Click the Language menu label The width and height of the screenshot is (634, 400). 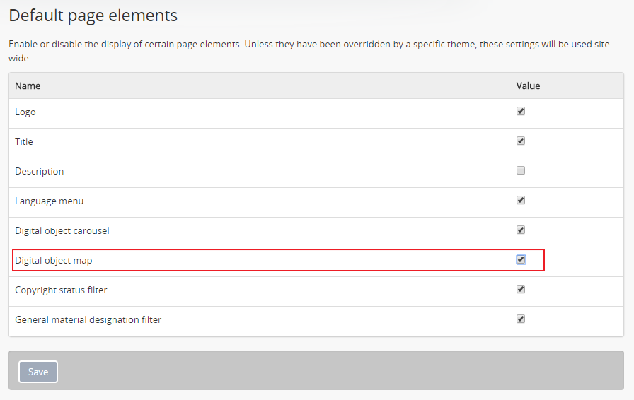click(50, 201)
